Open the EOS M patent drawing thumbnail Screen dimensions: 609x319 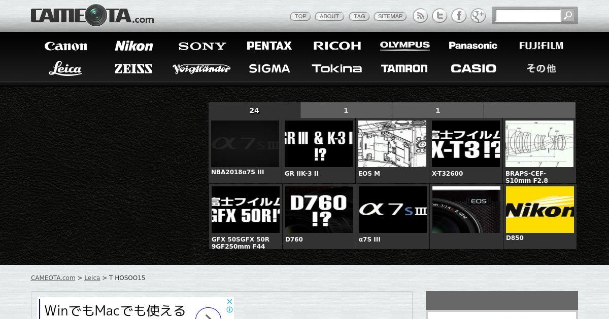(392, 144)
